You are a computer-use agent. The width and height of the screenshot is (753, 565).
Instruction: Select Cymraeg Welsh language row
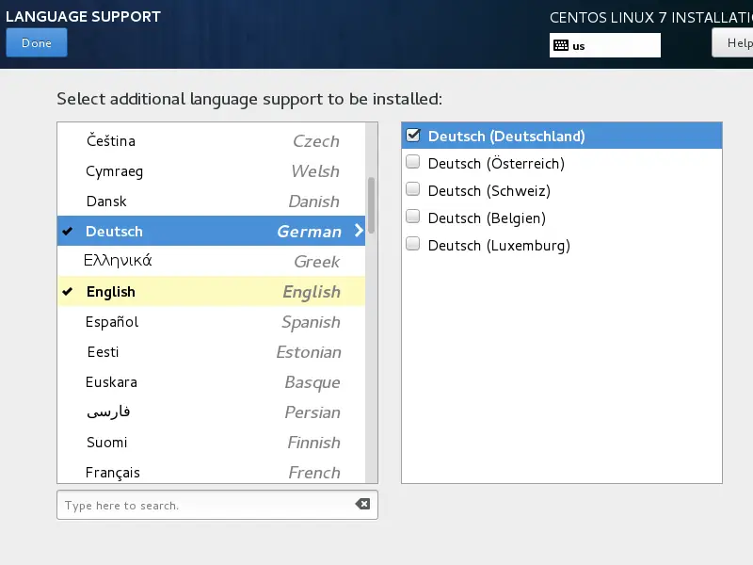click(211, 171)
